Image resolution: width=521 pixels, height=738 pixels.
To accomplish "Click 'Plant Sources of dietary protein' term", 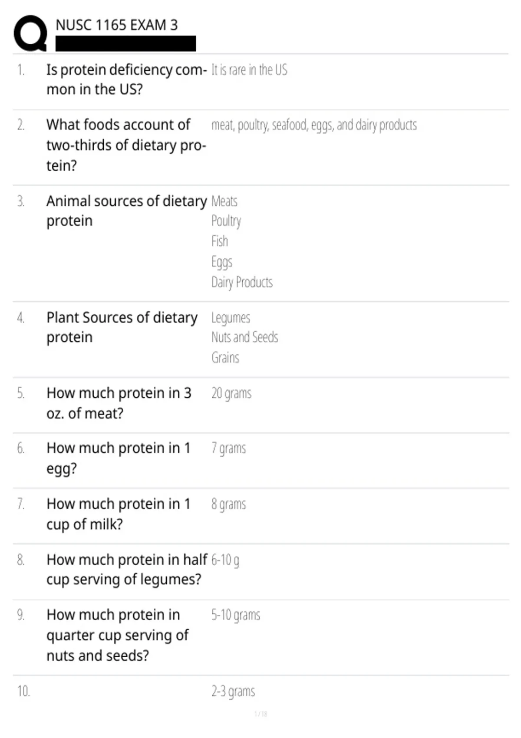I will coord(122,327).
